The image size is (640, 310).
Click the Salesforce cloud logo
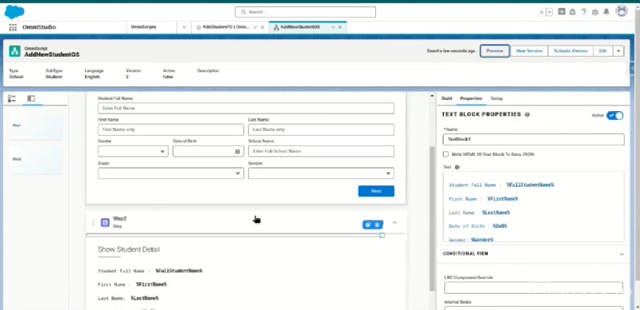[x=14, y=12]
